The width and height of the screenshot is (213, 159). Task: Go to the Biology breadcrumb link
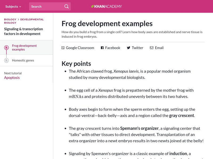pos(10,19)
